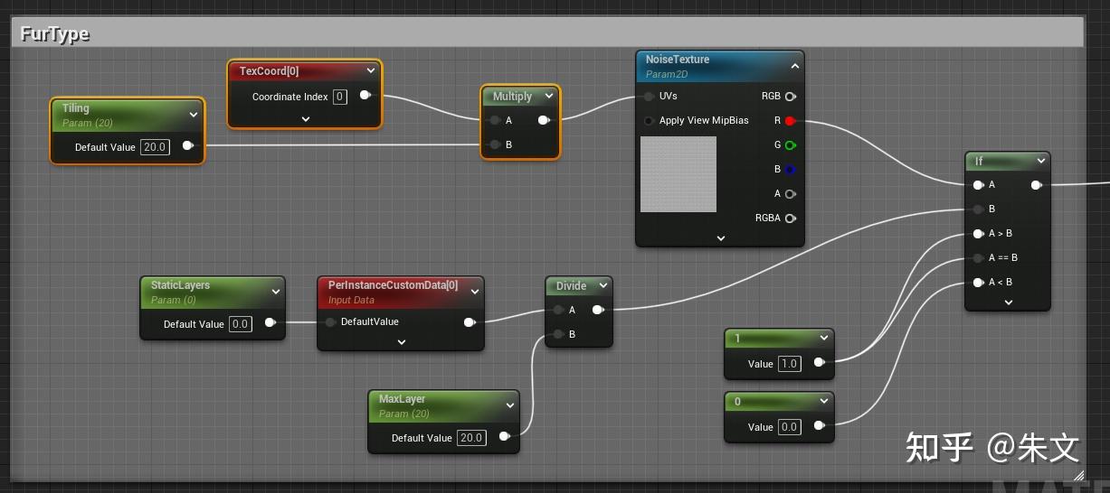The image size is (1110, 493).
Task: Select the If node by its title
Action: [x=979, y=161]
